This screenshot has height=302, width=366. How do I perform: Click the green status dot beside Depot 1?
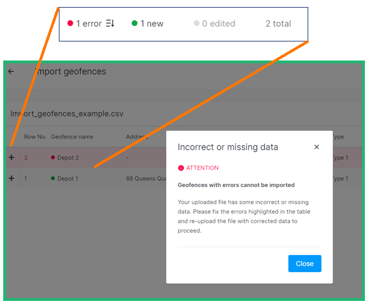coord(53,179)
